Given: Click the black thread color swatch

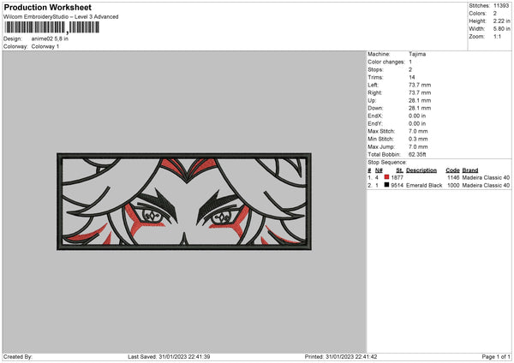Looking at the screenshot, I should [x=387, y=185].
